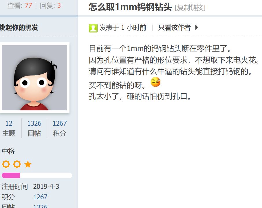This screenshot has height=208, width=262.
Task: Click 只看该作者 to filter by author
Action: 175,28
